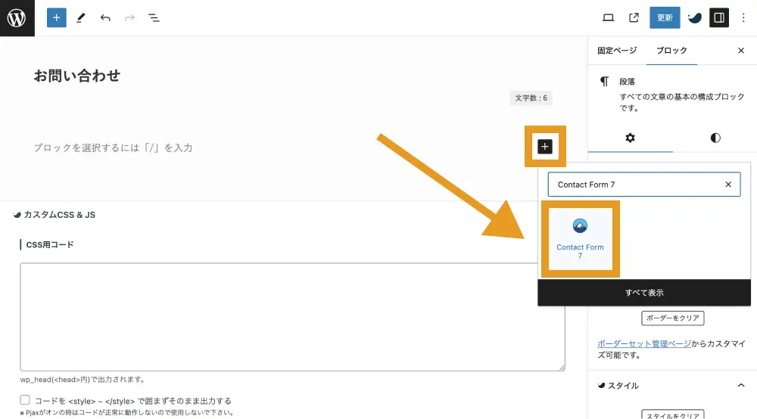This screenshot has height=419, width=757.
Task: Open the three-dot Options menu
Action: [743, 17]
